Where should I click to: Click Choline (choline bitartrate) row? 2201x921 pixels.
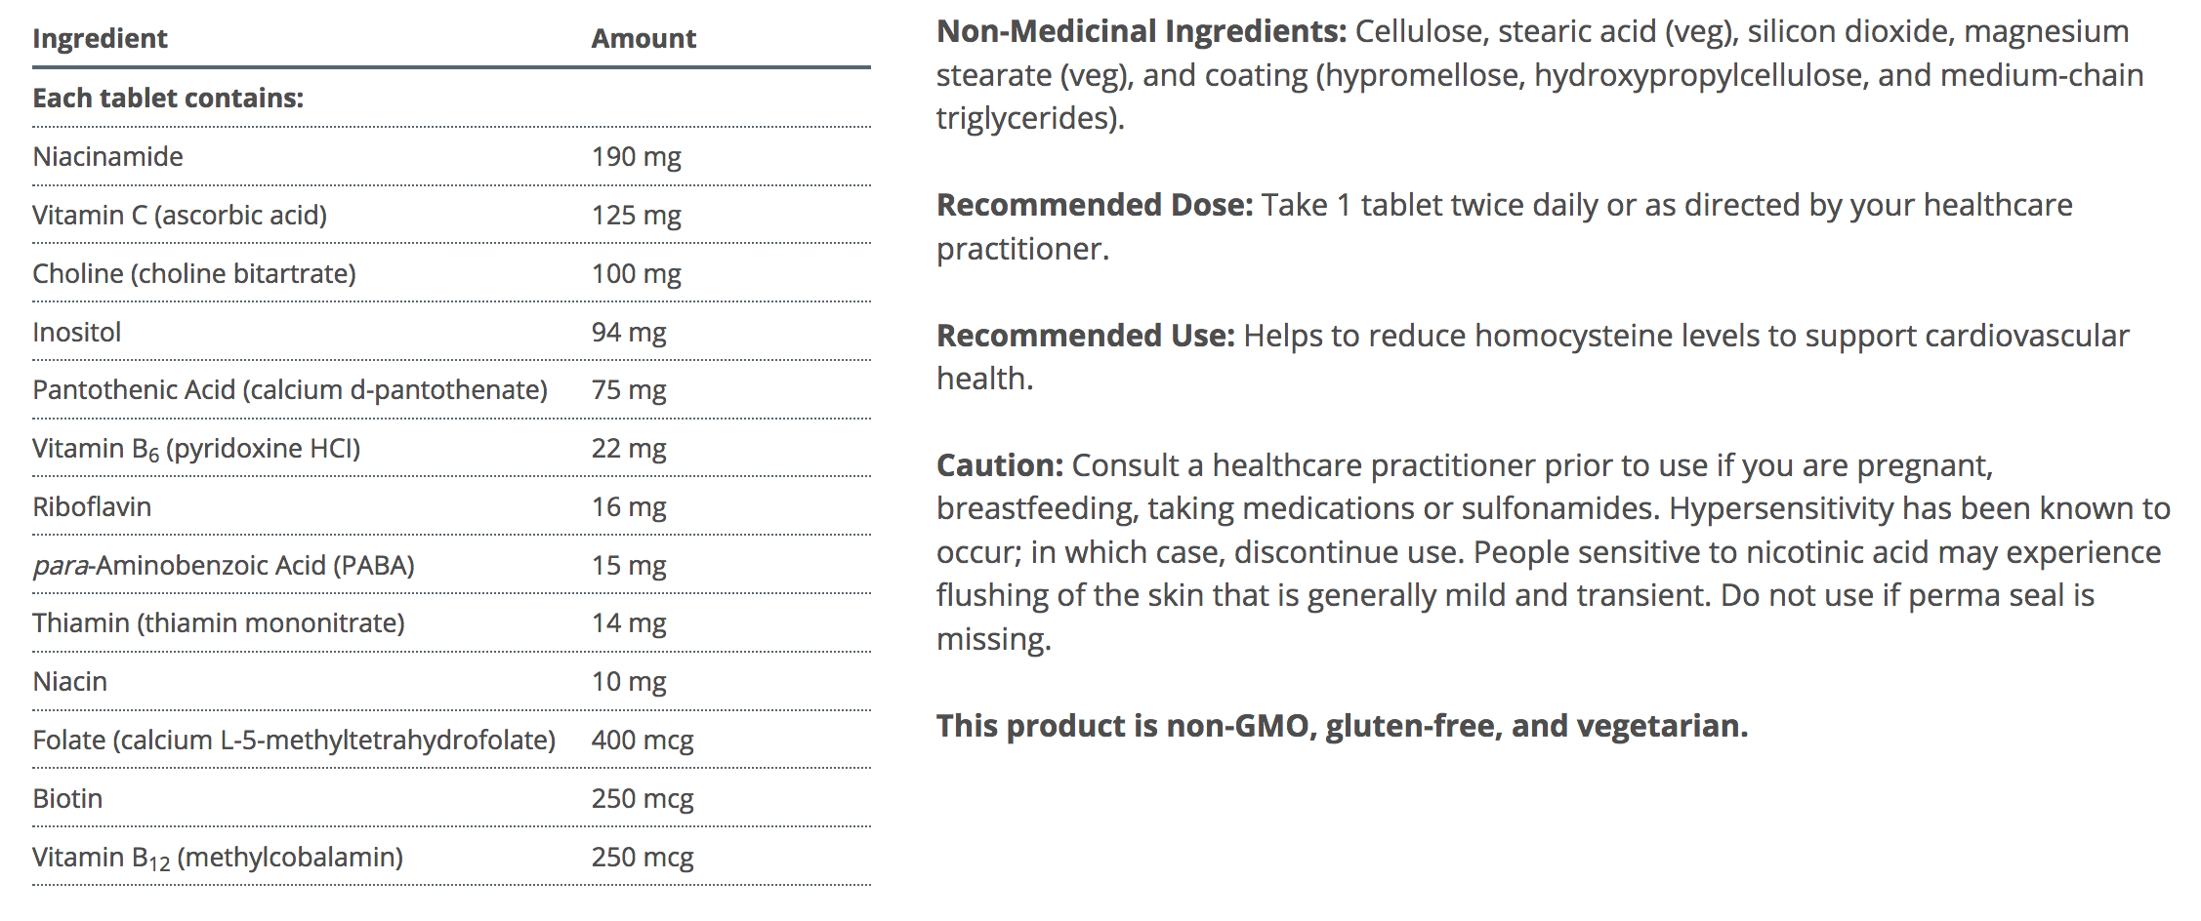click(x=194, y=274)
